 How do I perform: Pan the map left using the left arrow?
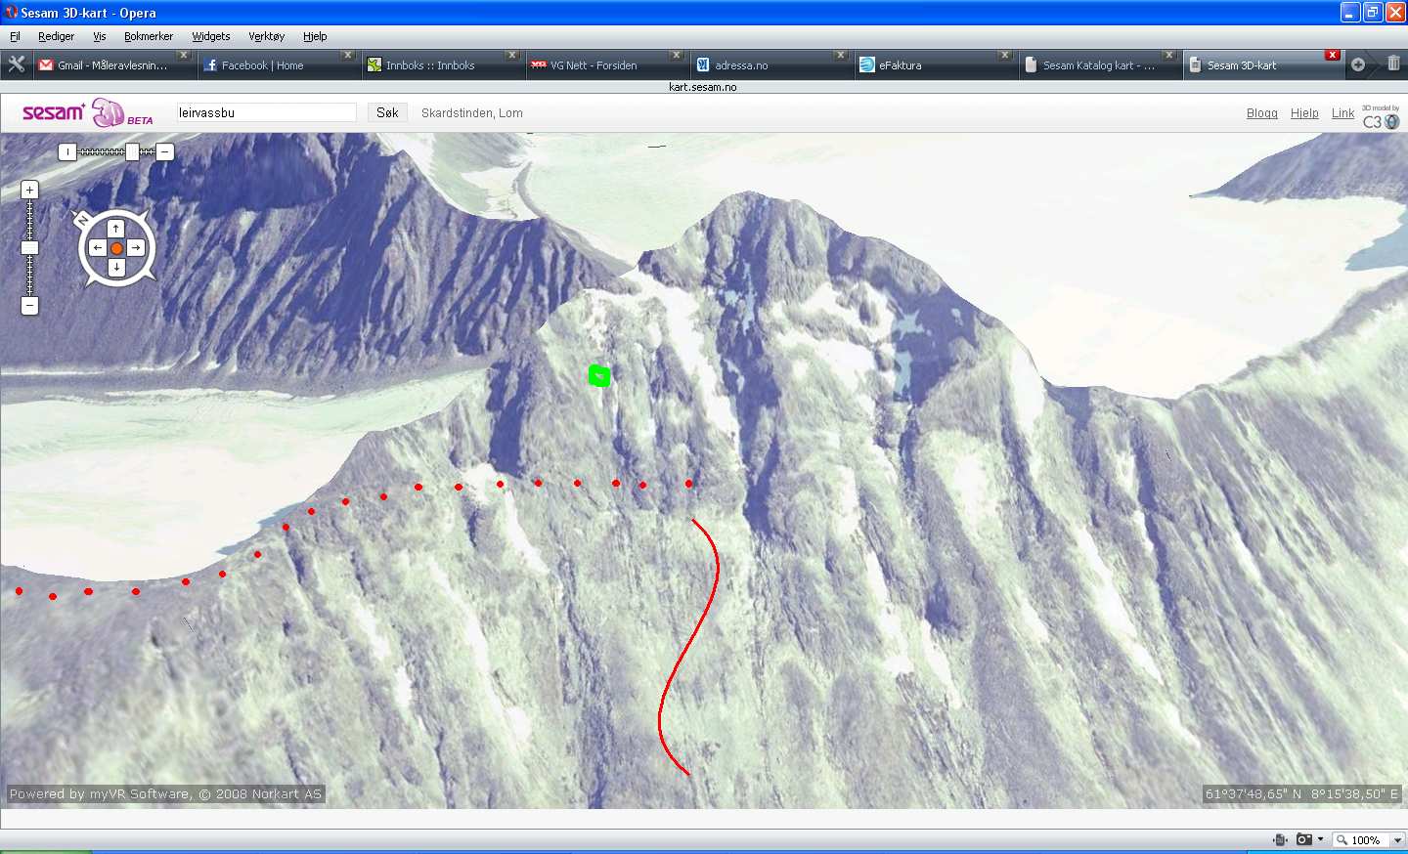click(x=97, y=248)
